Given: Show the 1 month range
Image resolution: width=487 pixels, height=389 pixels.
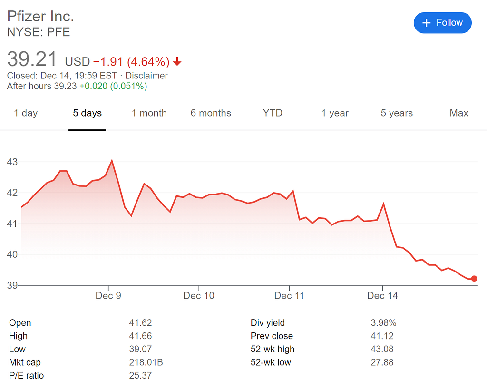Looking at the screenshot, I should click(x=149, y=113).
